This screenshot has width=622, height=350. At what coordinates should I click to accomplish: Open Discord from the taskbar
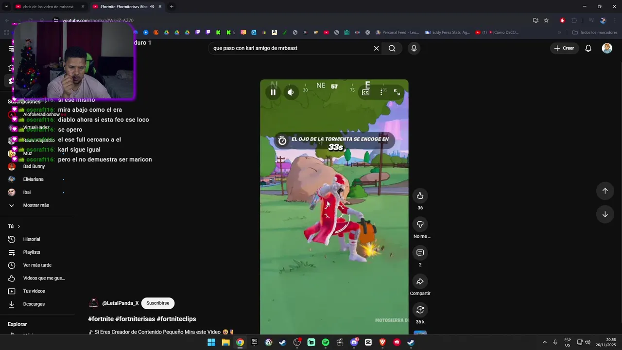click(354, 342)
